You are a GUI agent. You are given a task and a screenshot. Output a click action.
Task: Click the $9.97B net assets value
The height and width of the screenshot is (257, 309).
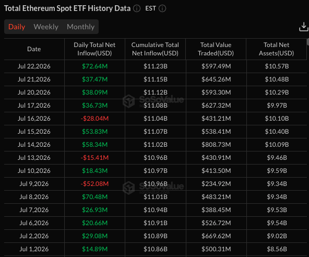(x=277, y=106)
